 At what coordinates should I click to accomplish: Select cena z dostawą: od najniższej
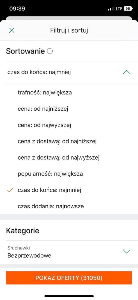57,141
